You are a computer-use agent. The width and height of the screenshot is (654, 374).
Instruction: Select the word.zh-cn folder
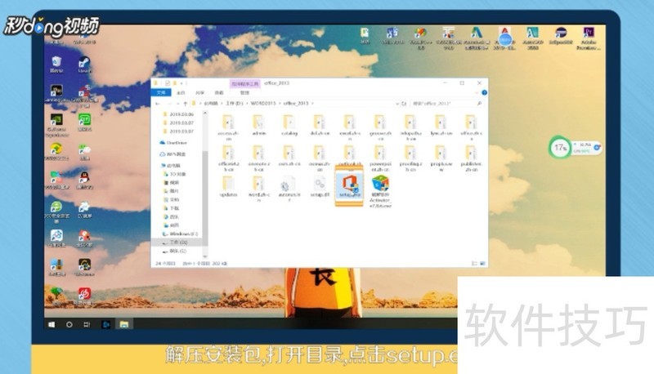coord(258,189)
